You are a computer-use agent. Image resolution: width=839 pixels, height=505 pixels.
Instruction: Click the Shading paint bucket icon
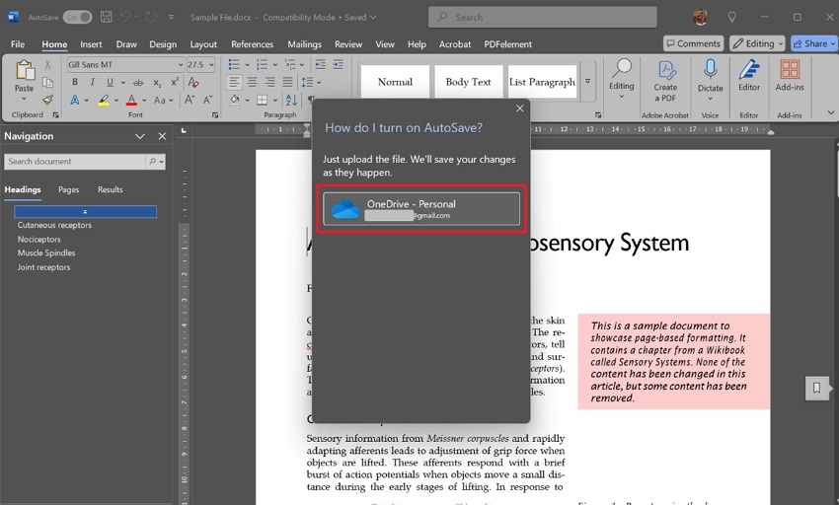[x=234, y=100]
